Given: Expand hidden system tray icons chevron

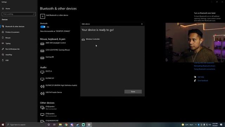Looking at the screenshot, I should pyautogui.click(x=196, y=125).
